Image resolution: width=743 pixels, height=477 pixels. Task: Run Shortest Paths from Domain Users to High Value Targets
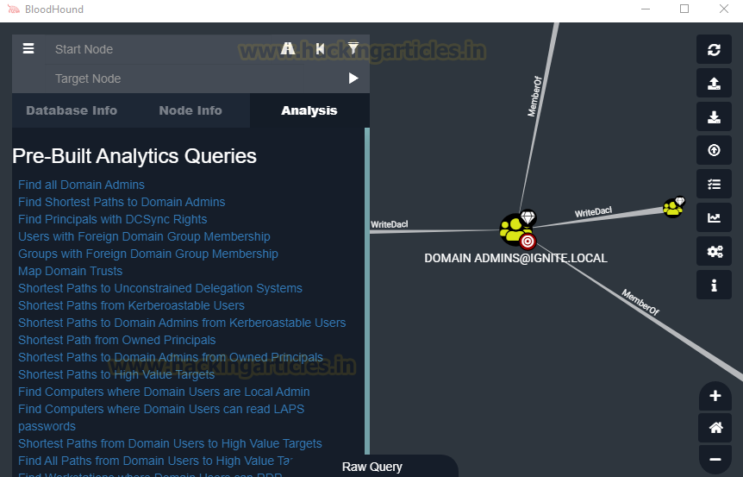(x=170, y=444)
